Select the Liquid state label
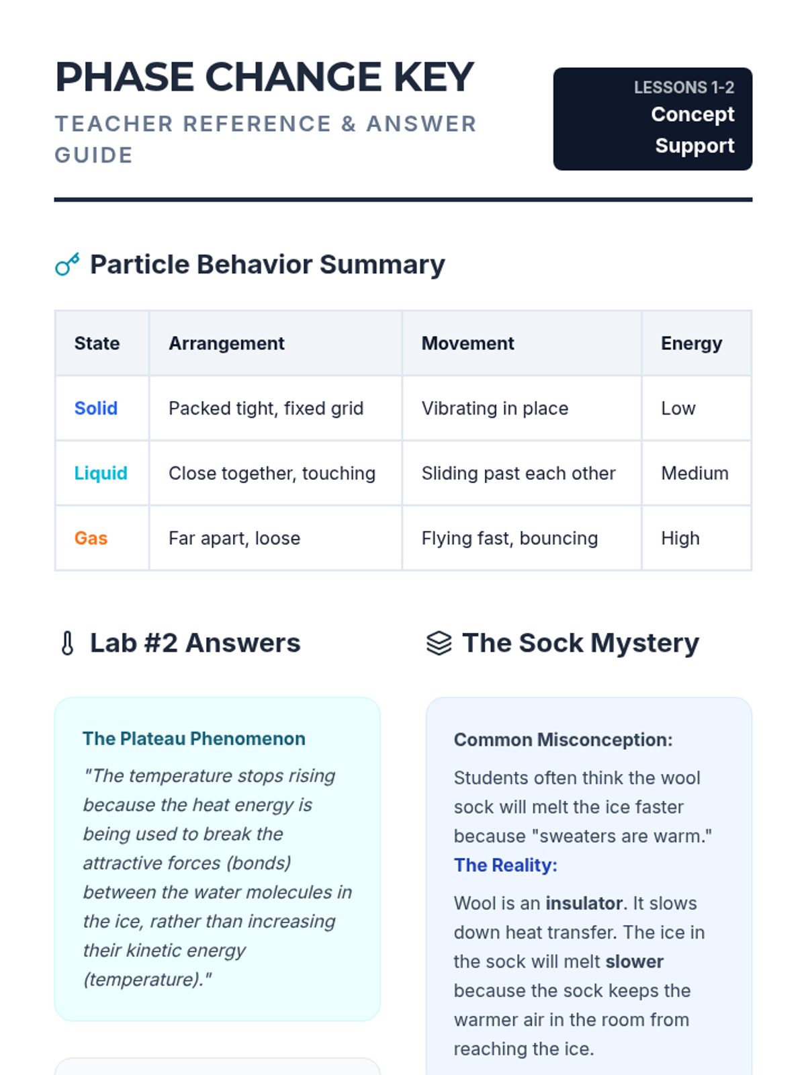The height and width of the screenshot is (1075, 806). click(101, 474)
